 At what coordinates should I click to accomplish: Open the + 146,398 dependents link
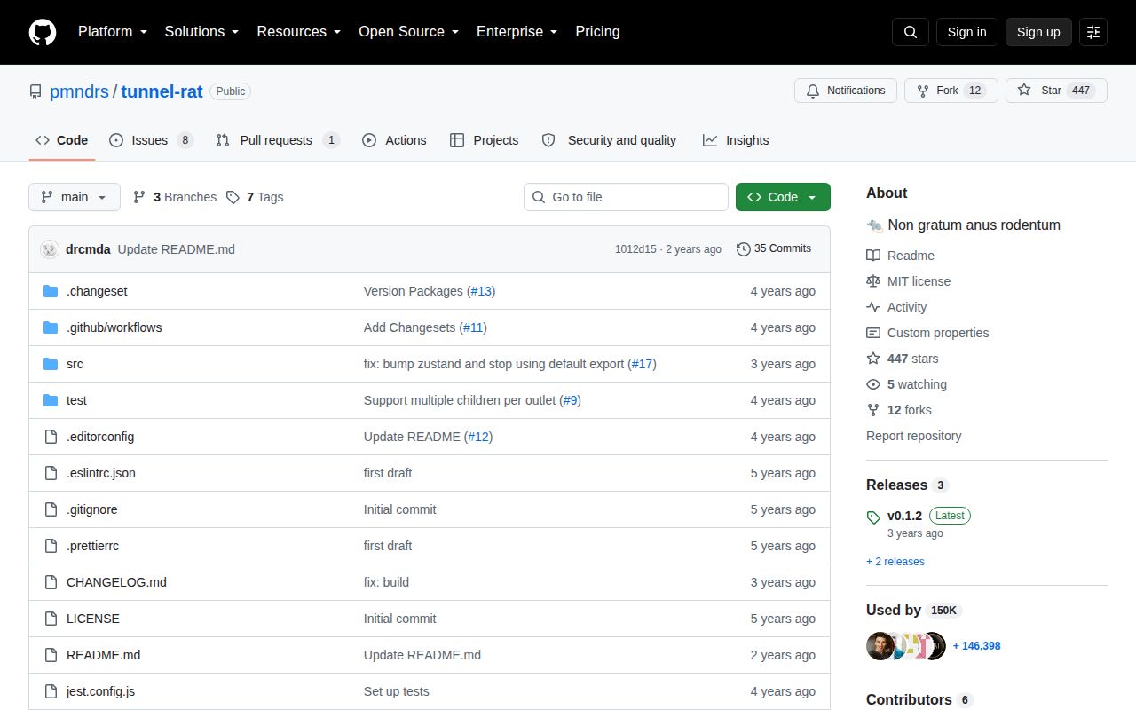pyautogui.click(x=976, y=646)
